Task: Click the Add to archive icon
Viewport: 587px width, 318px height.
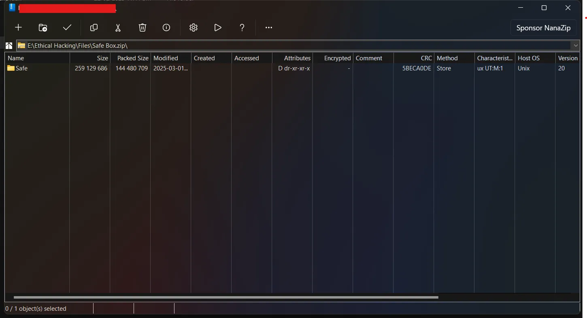Action: (x=18, y=28)
